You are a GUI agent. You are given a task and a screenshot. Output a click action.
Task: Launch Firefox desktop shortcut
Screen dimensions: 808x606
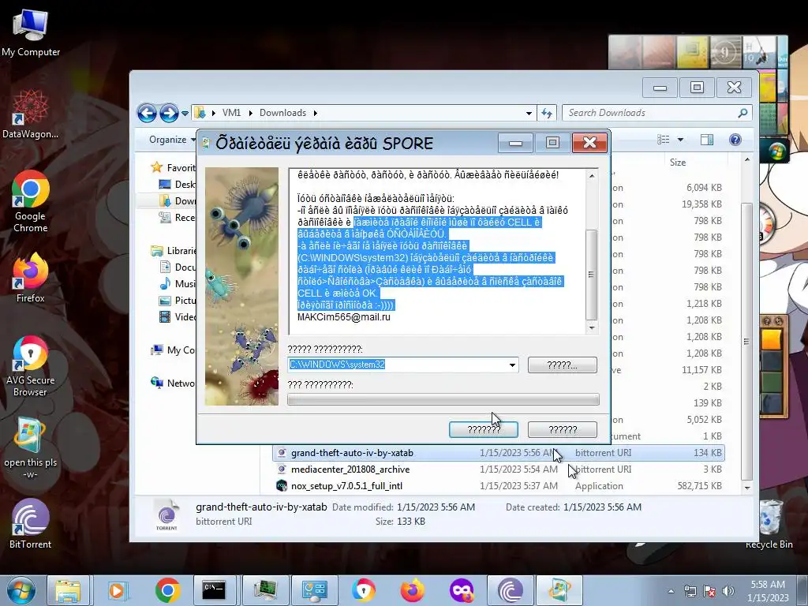[x=31, y=278]
